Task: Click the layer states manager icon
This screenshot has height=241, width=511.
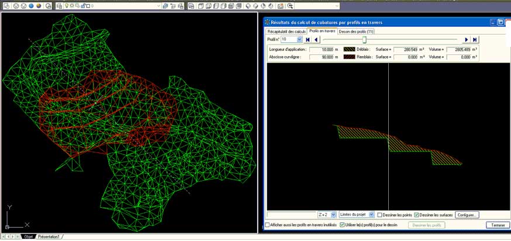Action: 181,6
